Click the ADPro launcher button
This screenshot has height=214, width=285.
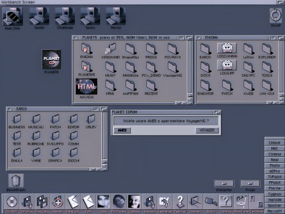[x=274, y=171]
